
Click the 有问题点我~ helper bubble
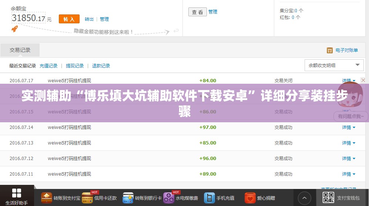[x=350, y=116]
